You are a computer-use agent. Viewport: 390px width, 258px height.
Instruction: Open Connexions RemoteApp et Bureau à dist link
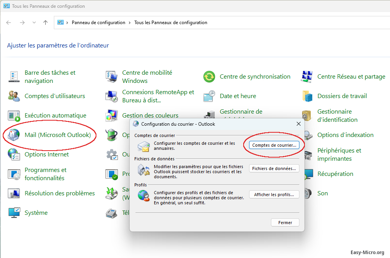(x=158, y=96)
